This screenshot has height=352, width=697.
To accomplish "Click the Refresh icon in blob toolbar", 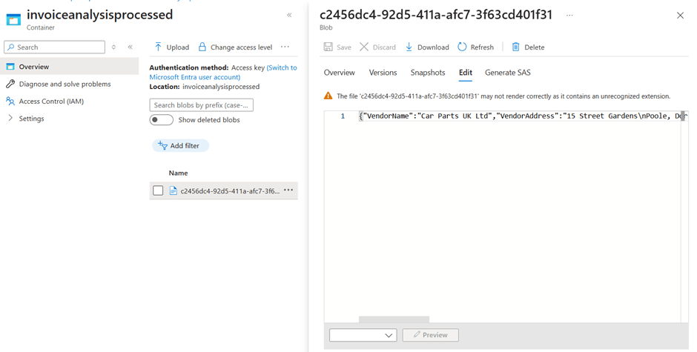I will coord(462,47).
